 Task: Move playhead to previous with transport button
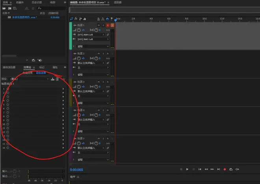coord(200,169)
